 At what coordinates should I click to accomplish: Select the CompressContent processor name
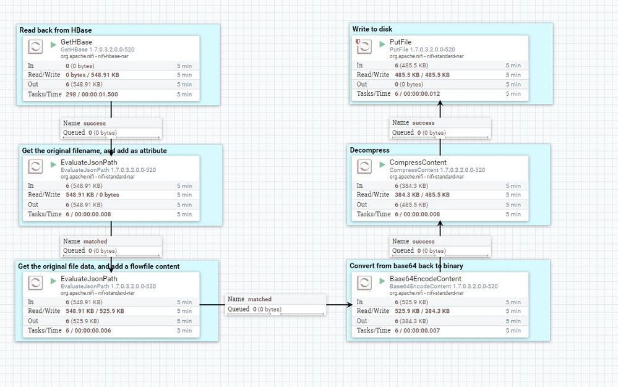[x=418, y=162]
